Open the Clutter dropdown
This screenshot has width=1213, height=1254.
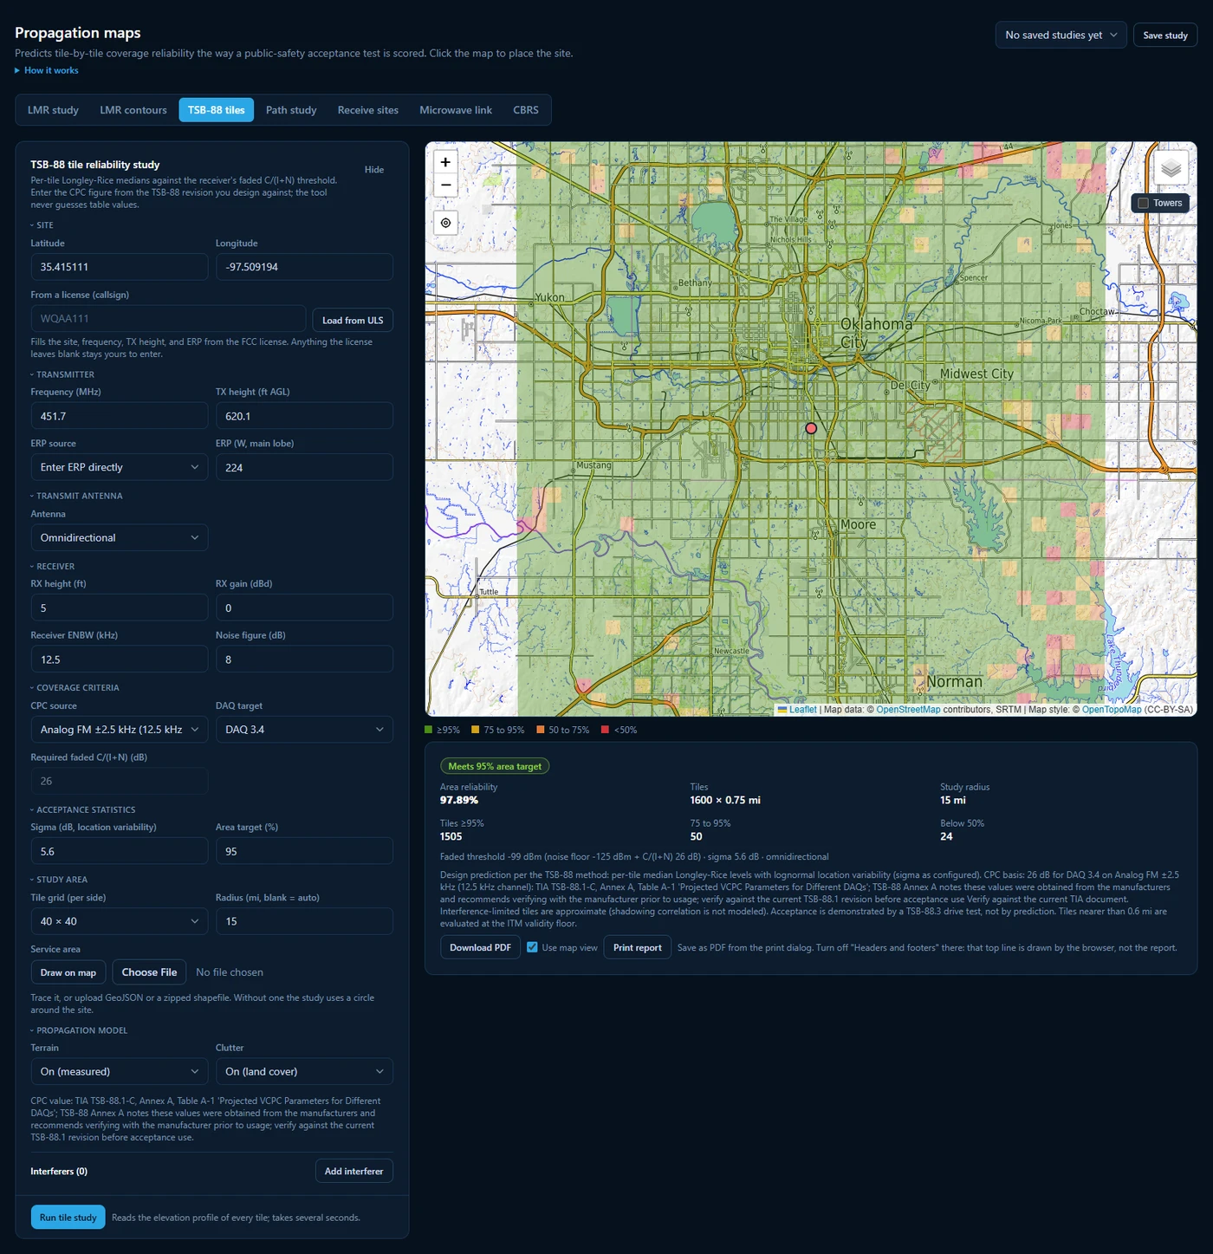click(304, 1071)
